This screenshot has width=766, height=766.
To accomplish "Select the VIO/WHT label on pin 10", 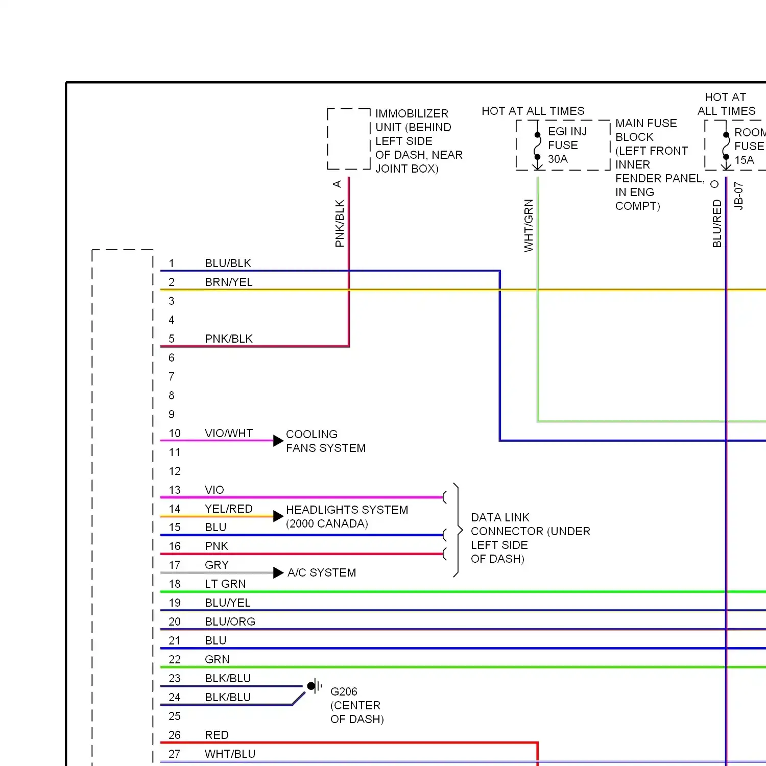I will click(x=228, y=433).
